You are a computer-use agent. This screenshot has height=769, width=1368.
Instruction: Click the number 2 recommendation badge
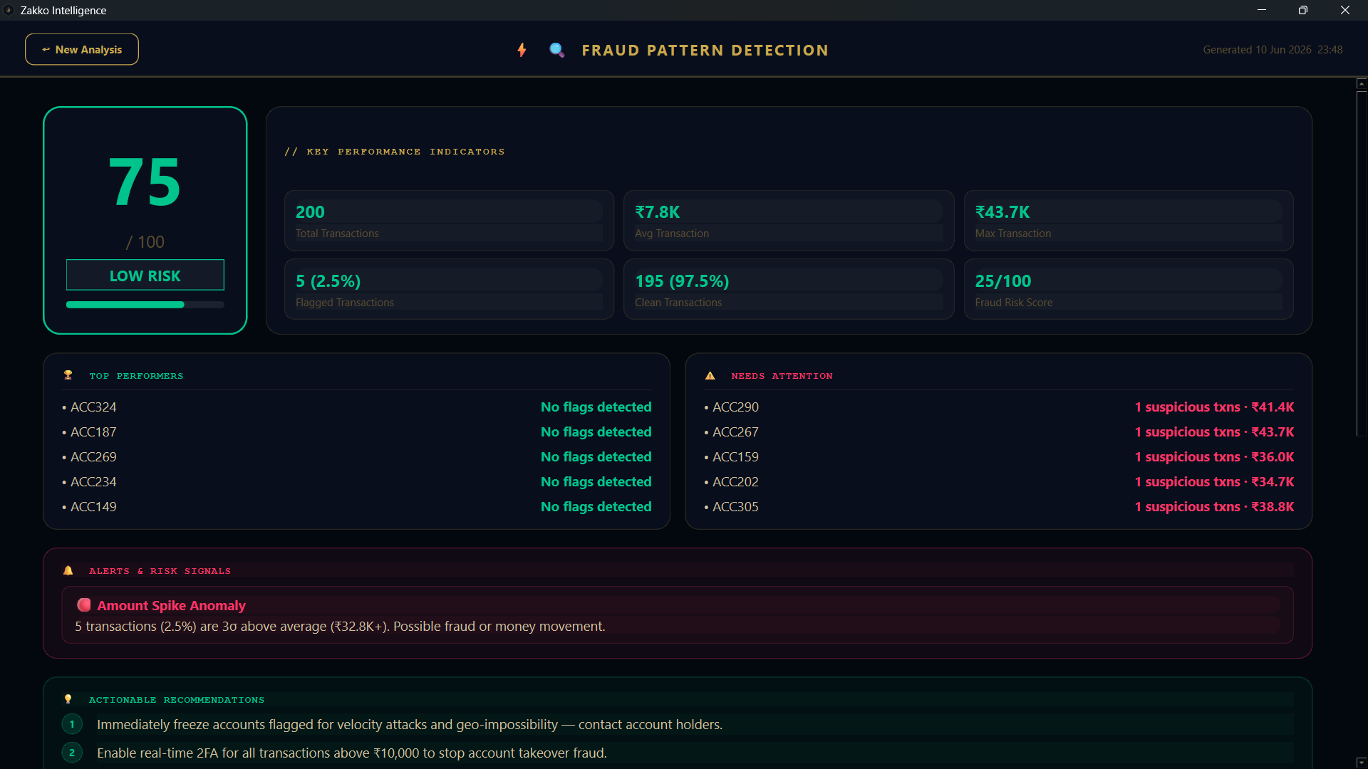(72, 753)
